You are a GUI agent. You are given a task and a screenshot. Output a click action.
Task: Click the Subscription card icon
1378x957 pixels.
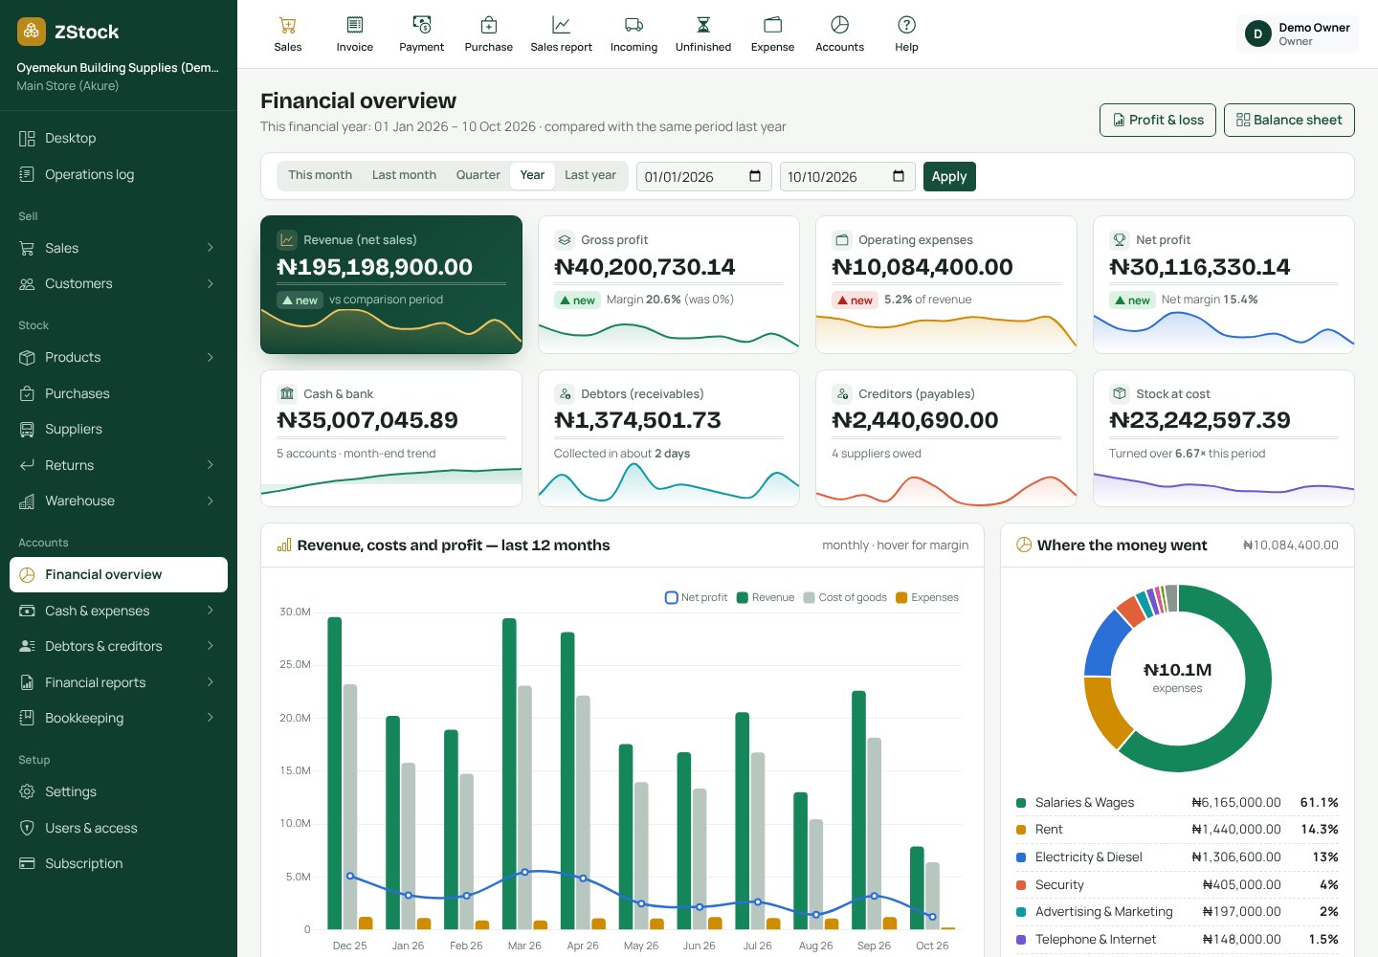coord(27,863)
